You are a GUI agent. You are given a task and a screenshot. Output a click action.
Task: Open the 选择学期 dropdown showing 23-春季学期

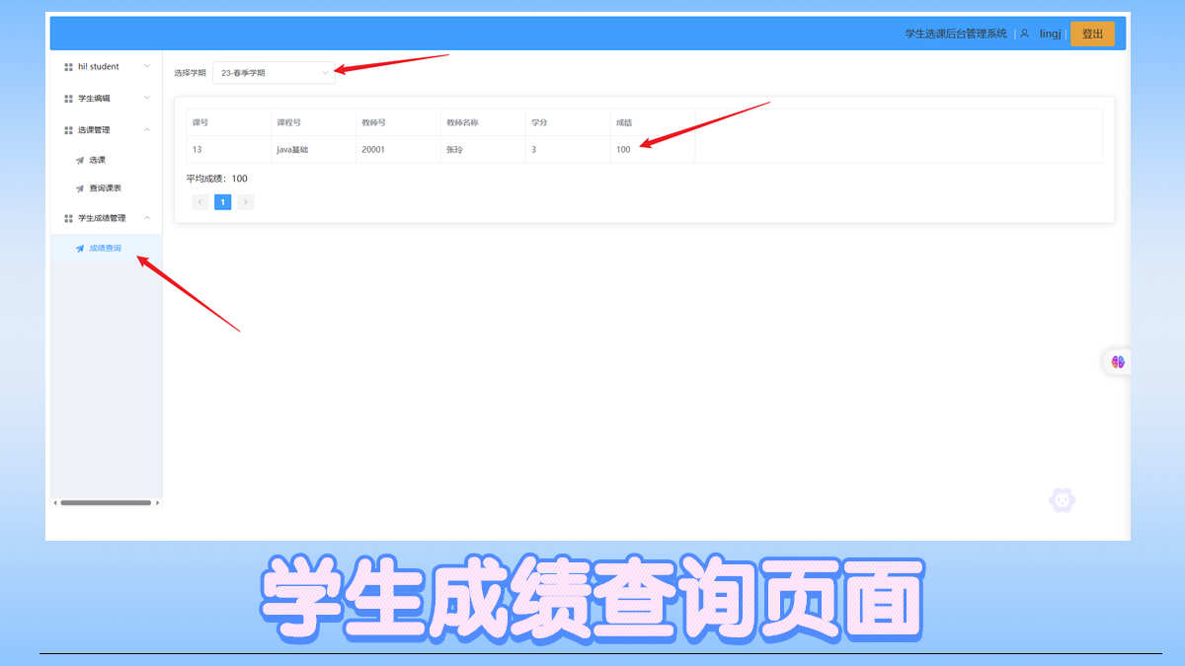tap(274, 73)
